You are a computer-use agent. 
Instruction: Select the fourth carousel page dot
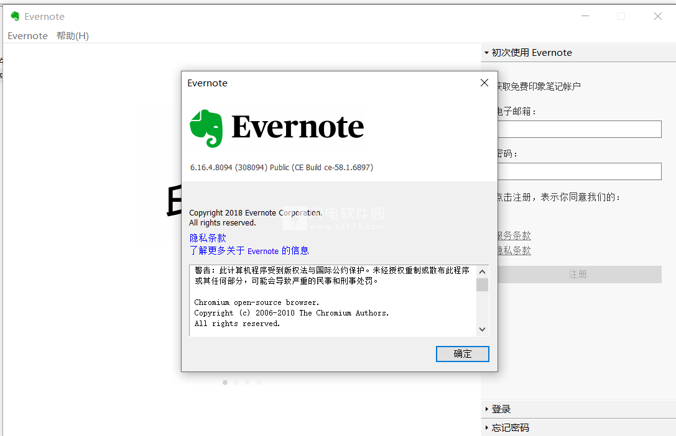259,382
